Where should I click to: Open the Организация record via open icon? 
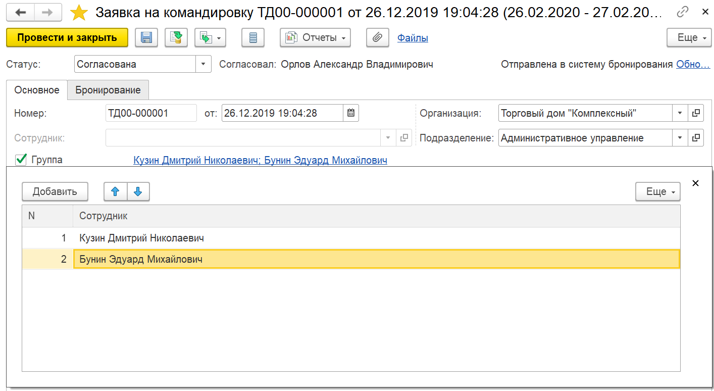click(x=696, y=113)
